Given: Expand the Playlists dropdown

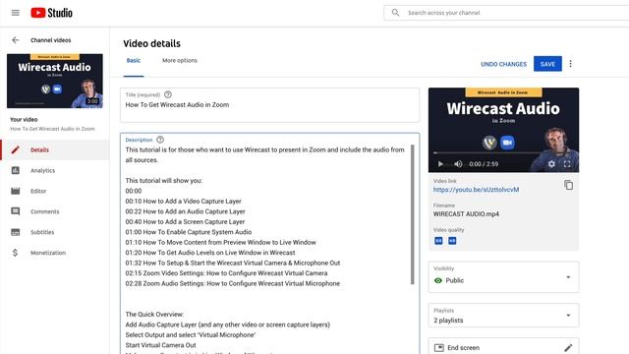Looking at the screenshot, I should pyautogui.click(x=503, y=316).
